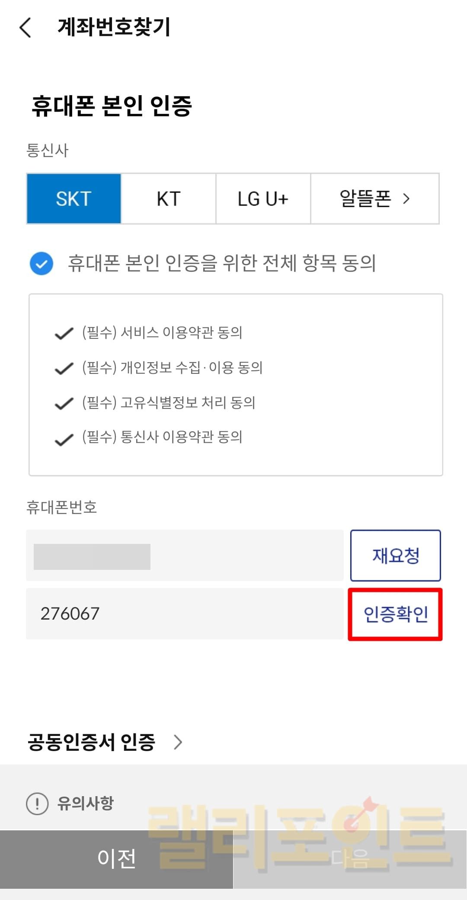Tap the 휴대폰번호 phone number field

(185, 556)
